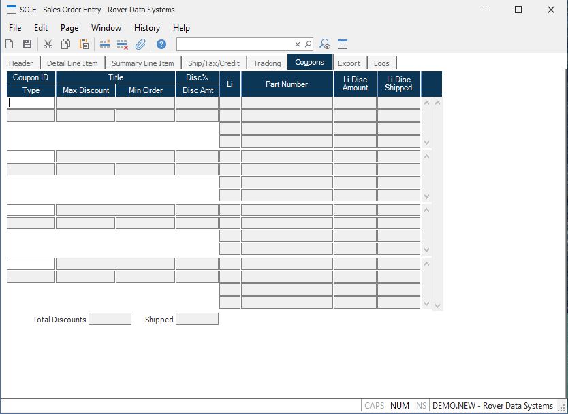Viewport: 568px width, 414px height.
Task: Click the Paste clipboard icon
Action: (x=84, y=44)
